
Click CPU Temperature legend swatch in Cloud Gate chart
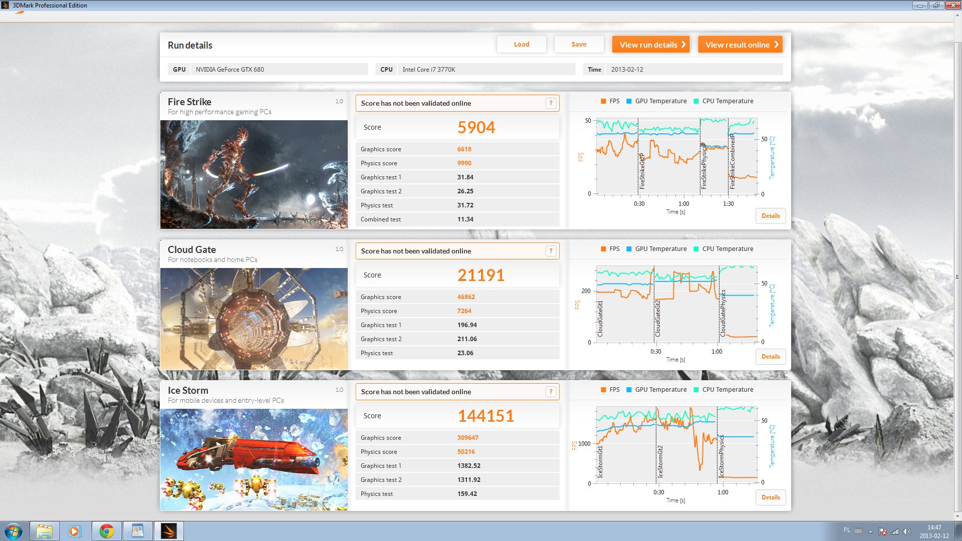[696, 249]
